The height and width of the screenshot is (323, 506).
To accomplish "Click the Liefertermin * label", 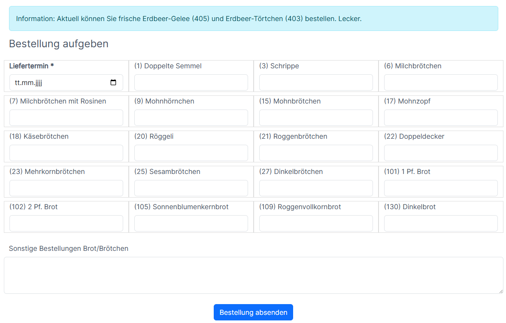I will point(32,66).
